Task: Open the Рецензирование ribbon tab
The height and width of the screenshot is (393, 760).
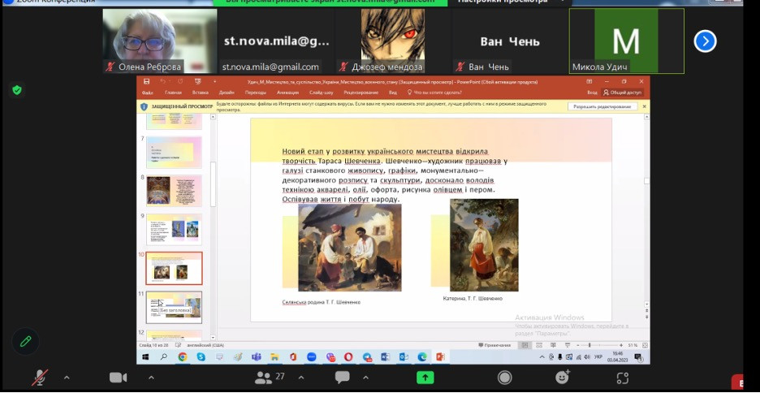Action: pyautogui.click(x=362, y=93)
